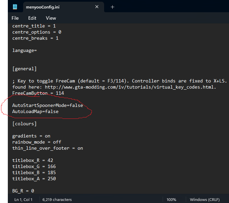Image resolution: width=229 pixels, height=203 pixels.
Task: Close the menyooConfig.ini tab
Action: click(x=97, y=7)
